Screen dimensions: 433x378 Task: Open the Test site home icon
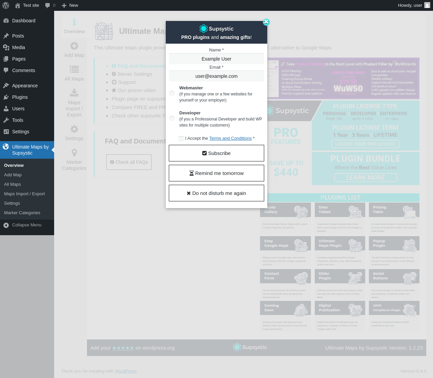[18, 5]
